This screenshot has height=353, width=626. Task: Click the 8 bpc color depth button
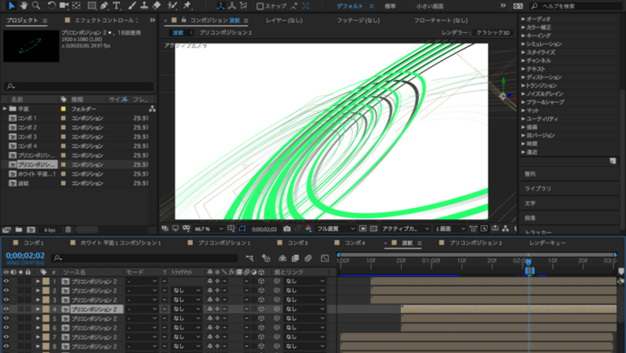[50, 230]
